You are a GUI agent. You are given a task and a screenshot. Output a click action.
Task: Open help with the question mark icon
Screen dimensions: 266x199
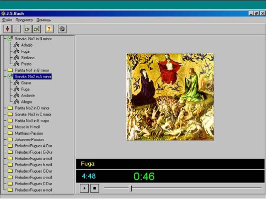pos(49,29)
